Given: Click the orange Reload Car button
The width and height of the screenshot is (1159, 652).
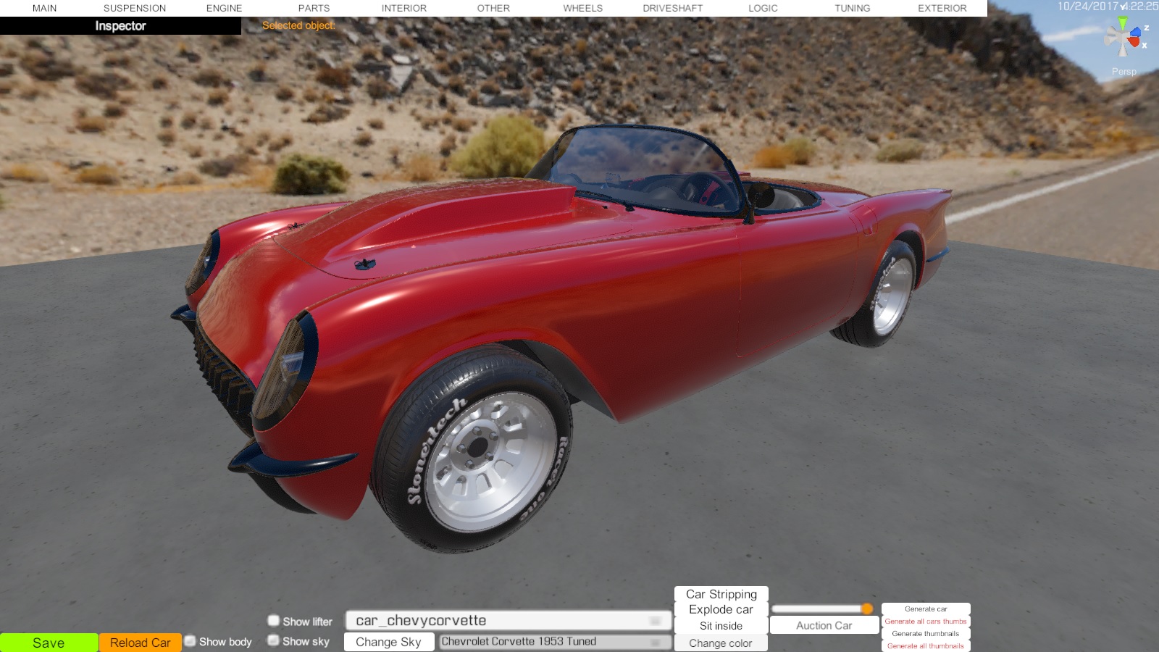Looking at the screenshot, I should pos(140,643).
